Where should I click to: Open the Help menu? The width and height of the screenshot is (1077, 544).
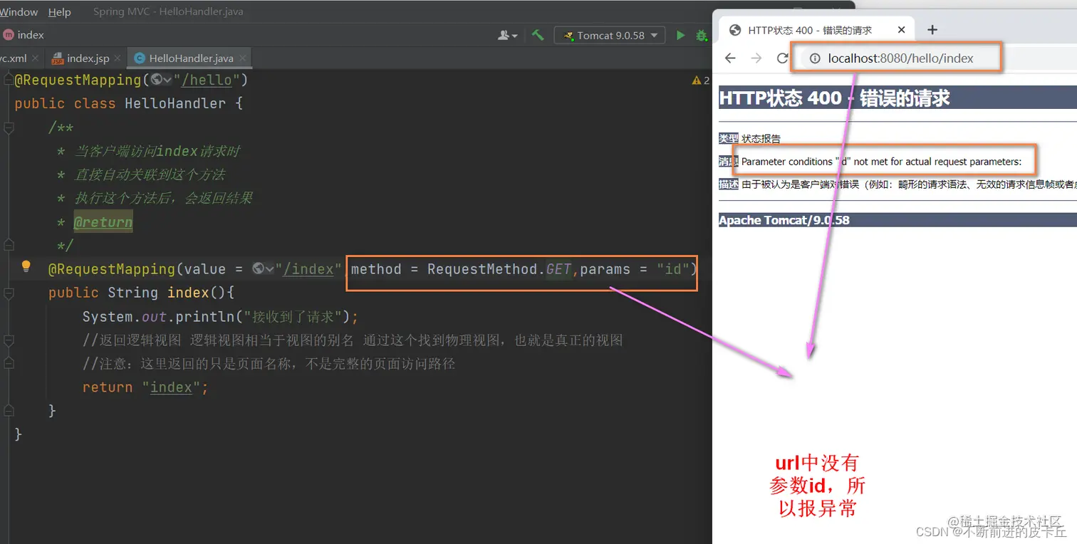pos(59,11)
